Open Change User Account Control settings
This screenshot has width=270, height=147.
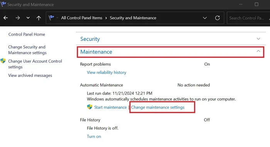coord(35,64)
